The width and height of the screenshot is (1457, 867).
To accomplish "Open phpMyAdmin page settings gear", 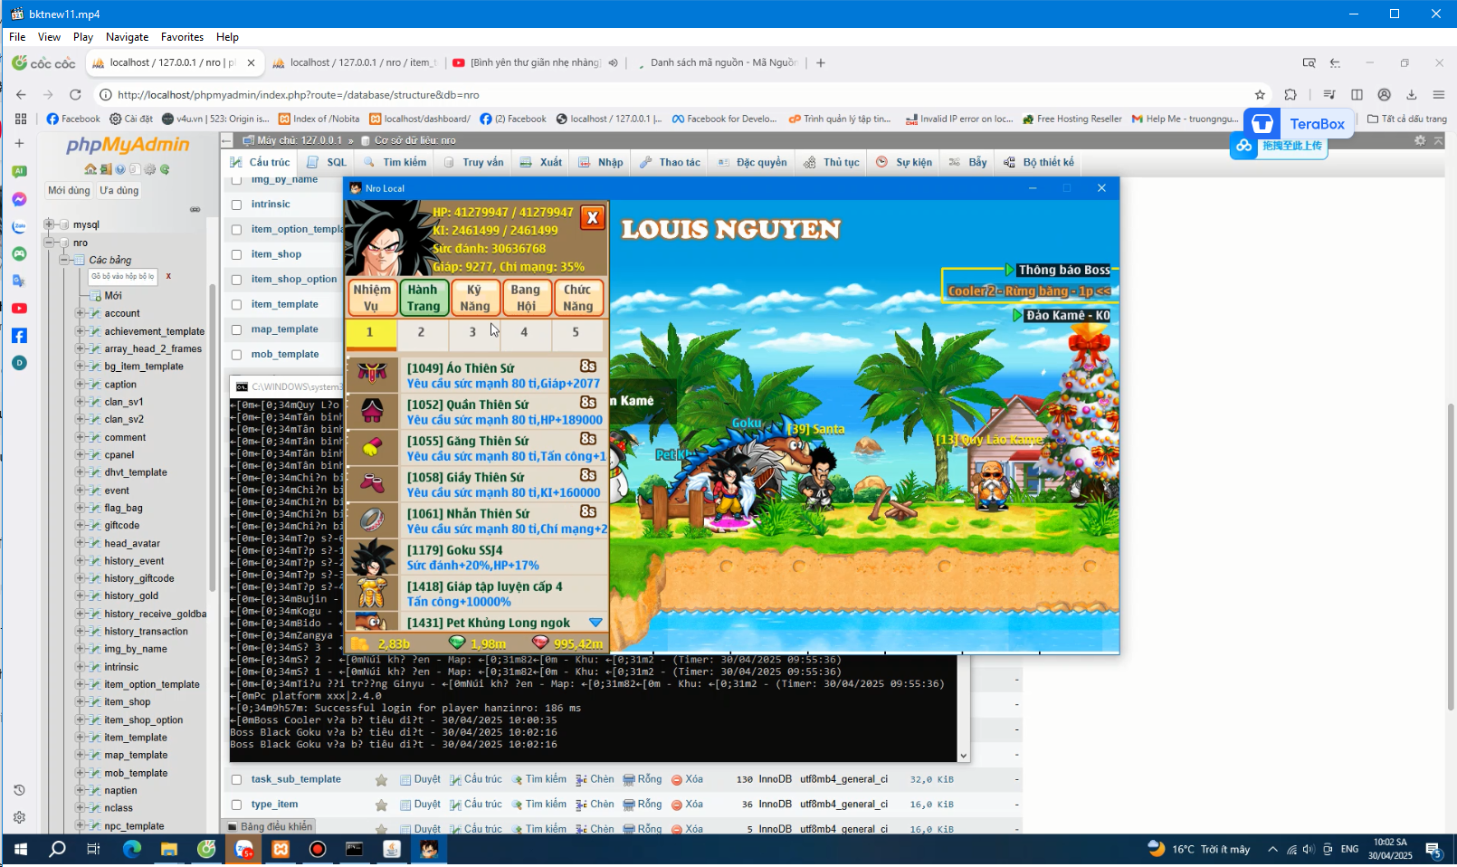I will coord(1420,140).
